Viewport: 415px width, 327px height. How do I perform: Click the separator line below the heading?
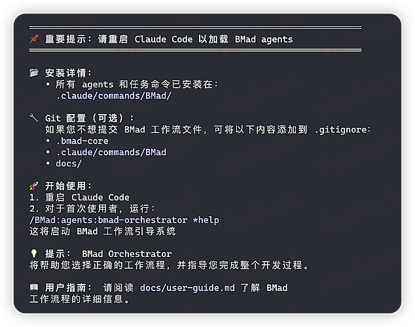click(195, 50)
